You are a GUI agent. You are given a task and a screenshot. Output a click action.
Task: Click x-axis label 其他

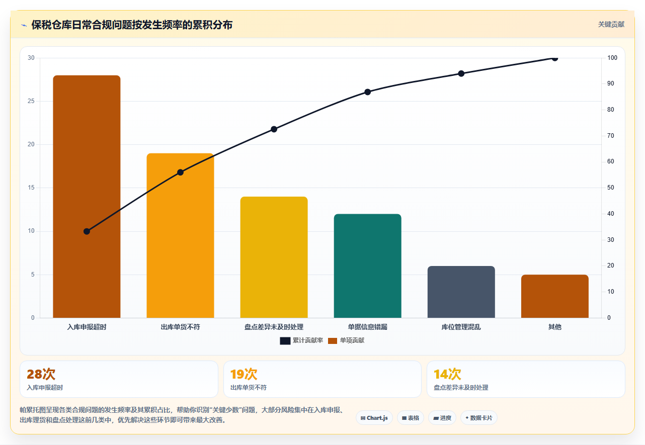pos(554,327)
